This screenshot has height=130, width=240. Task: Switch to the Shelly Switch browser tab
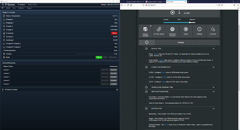pyautogui.click(x=176, y=1)
